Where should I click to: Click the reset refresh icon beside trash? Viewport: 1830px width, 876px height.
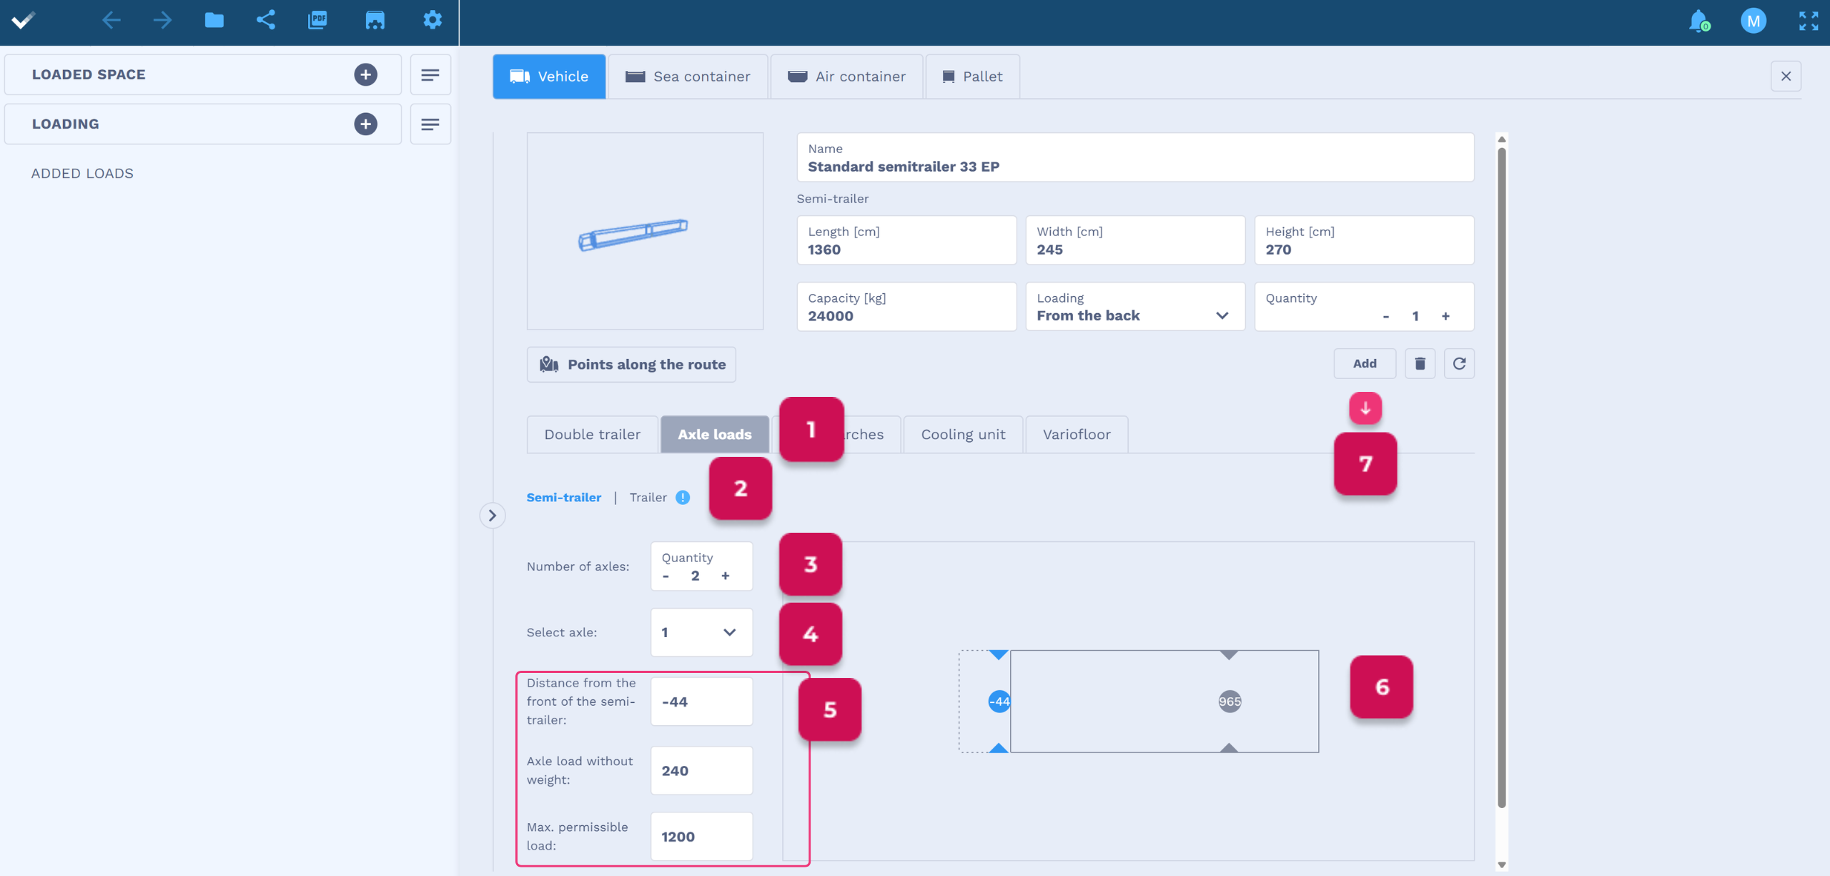click(1459, 364)
